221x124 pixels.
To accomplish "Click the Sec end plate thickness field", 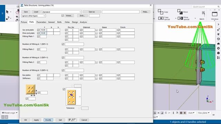I will pos(43,30).
